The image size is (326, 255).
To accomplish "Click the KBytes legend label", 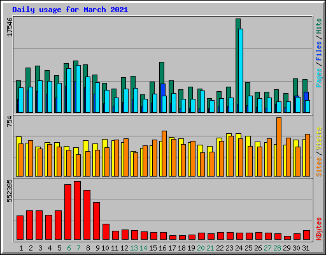I will 318,229.
